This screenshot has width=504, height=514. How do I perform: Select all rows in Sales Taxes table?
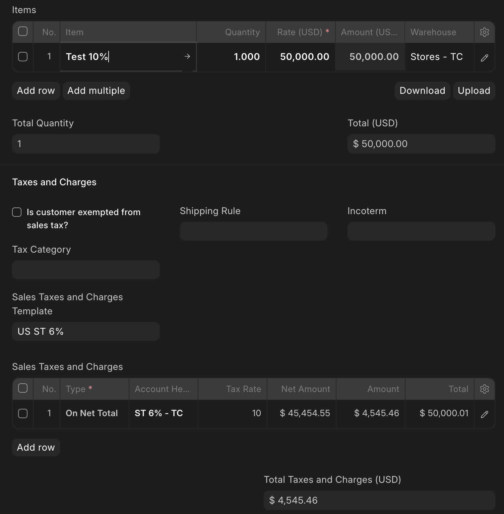pos(23,388)
